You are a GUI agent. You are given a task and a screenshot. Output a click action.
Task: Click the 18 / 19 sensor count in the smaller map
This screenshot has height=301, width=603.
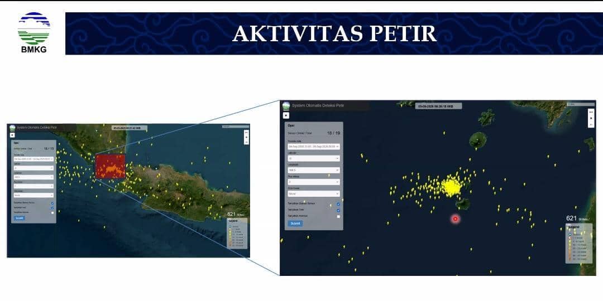(49, 149)
